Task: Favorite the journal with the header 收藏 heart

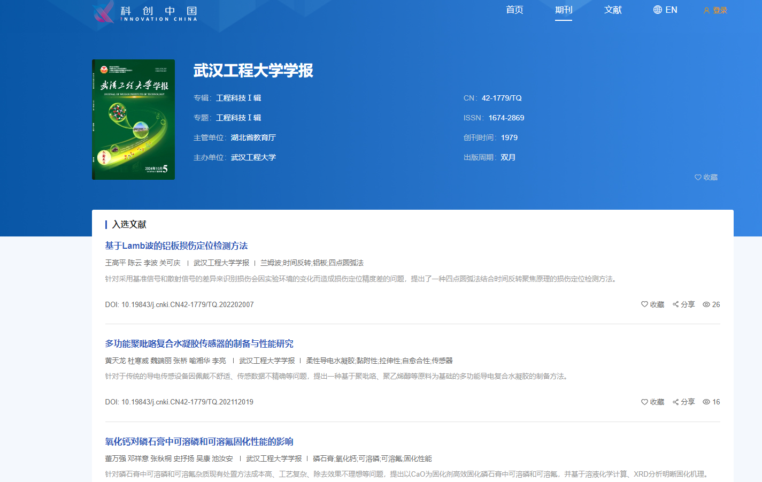Action: [x=705, y=177]
